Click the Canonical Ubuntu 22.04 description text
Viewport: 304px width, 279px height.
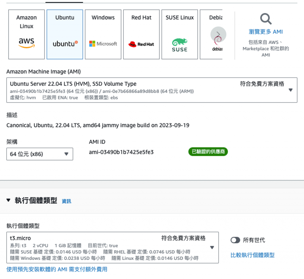98,125
